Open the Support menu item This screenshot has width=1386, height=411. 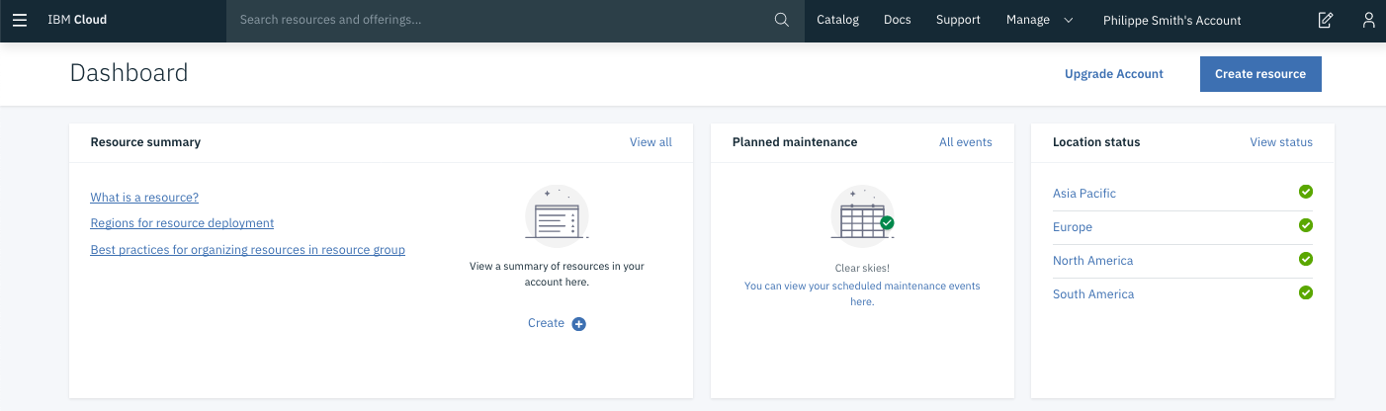click(x=957, y=20)
